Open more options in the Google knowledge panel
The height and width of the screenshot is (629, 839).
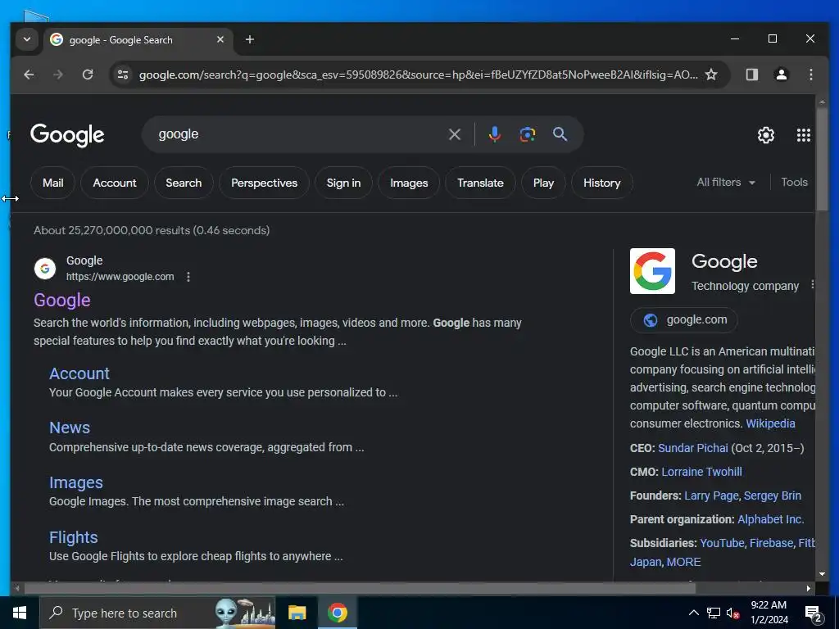pyautogui.click(x=812, y=284)
